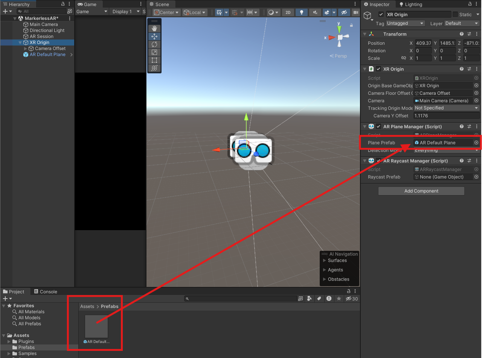This screenshot has width=482, height=358.
Task: Lock the Hierarchy panel
Action: pyautogui.click(x=63, y=4)
